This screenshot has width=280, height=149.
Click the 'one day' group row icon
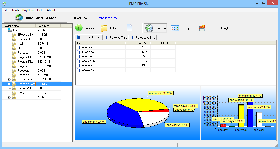(79, 47)
